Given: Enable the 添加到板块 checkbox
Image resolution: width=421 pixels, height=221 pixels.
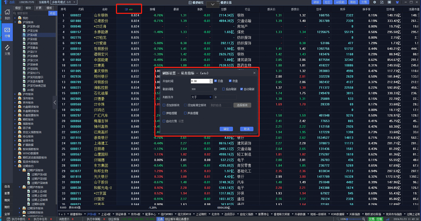Looking at the screenshot, I should (x=164, y=105).
